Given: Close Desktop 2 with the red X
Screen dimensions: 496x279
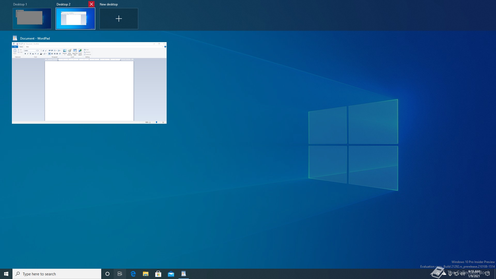Looking at the screenshot, I should click(91, 4).
